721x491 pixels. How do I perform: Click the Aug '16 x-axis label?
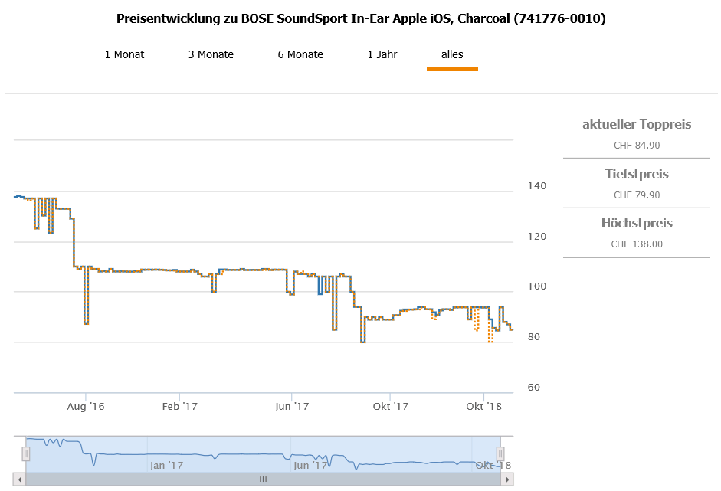tap(87, 406)
